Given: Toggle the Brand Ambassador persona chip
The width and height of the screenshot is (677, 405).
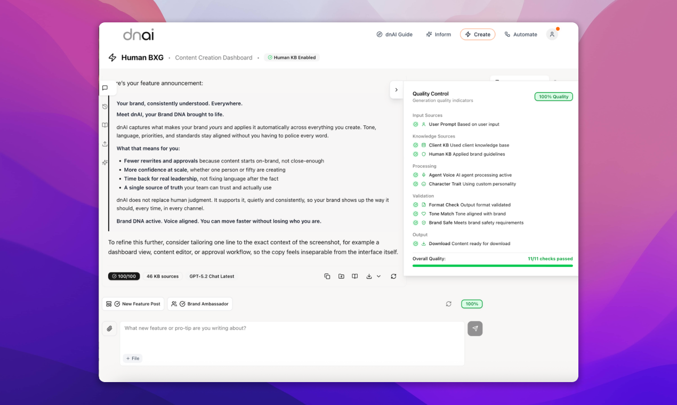Looking at the screenshot, I should tap(200, 304).
